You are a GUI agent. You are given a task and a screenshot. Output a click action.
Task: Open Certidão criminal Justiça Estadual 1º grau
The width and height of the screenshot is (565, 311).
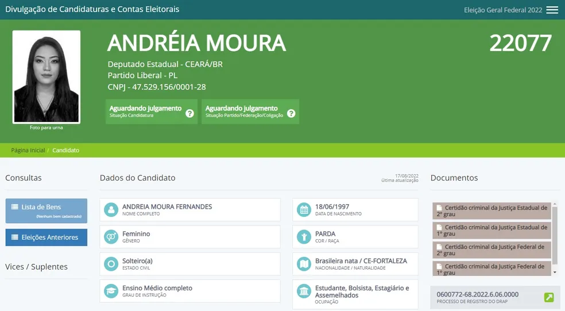pos(492,230)
